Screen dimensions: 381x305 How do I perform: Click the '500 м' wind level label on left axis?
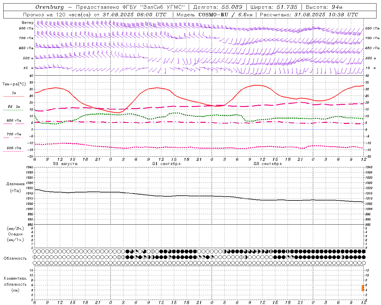[28, 58]
